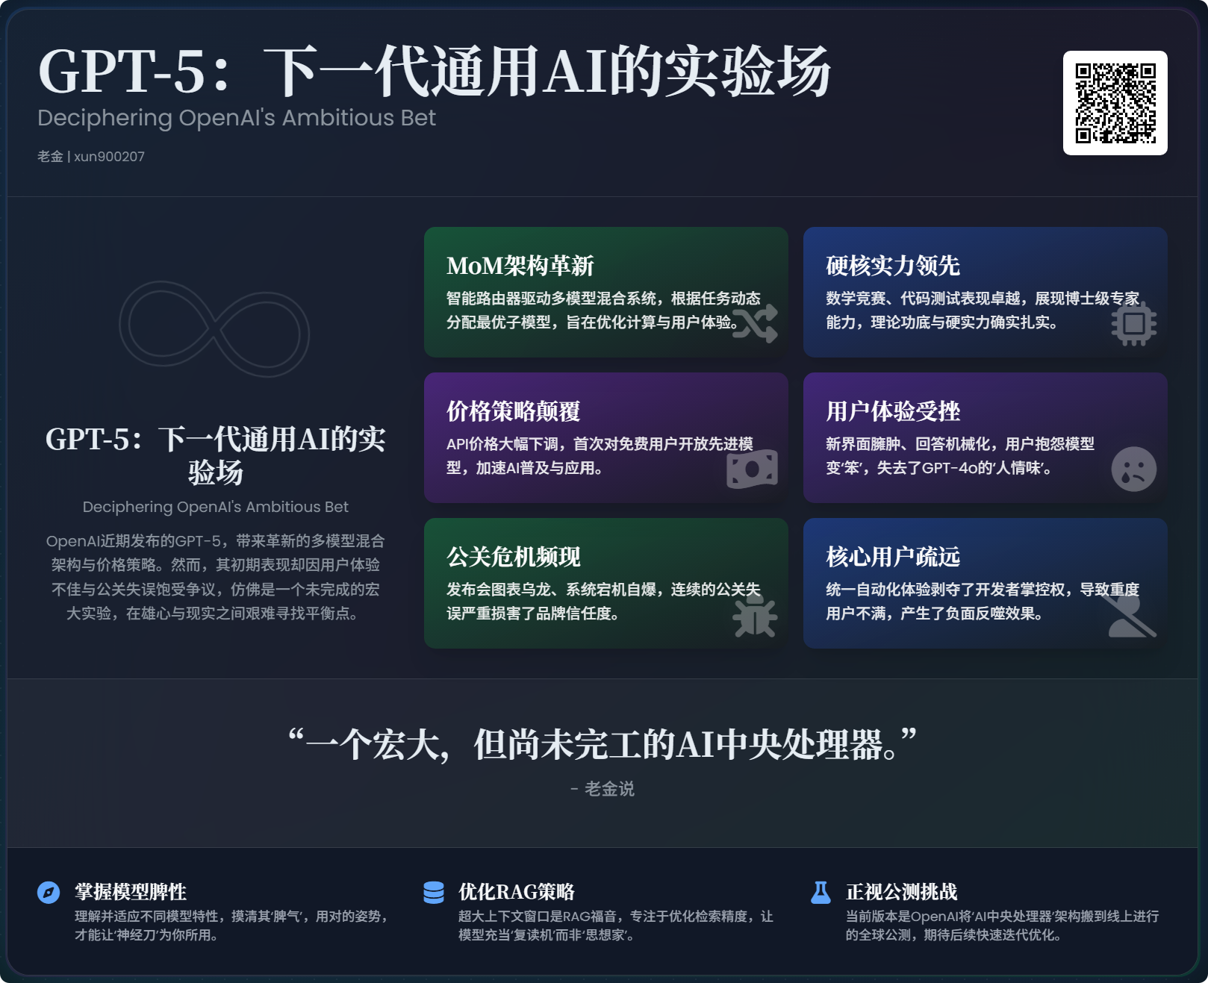Click the sad face icon in 用户体验受挫 card
This screenshot has height=983, width=1208.
(1134, 469)
